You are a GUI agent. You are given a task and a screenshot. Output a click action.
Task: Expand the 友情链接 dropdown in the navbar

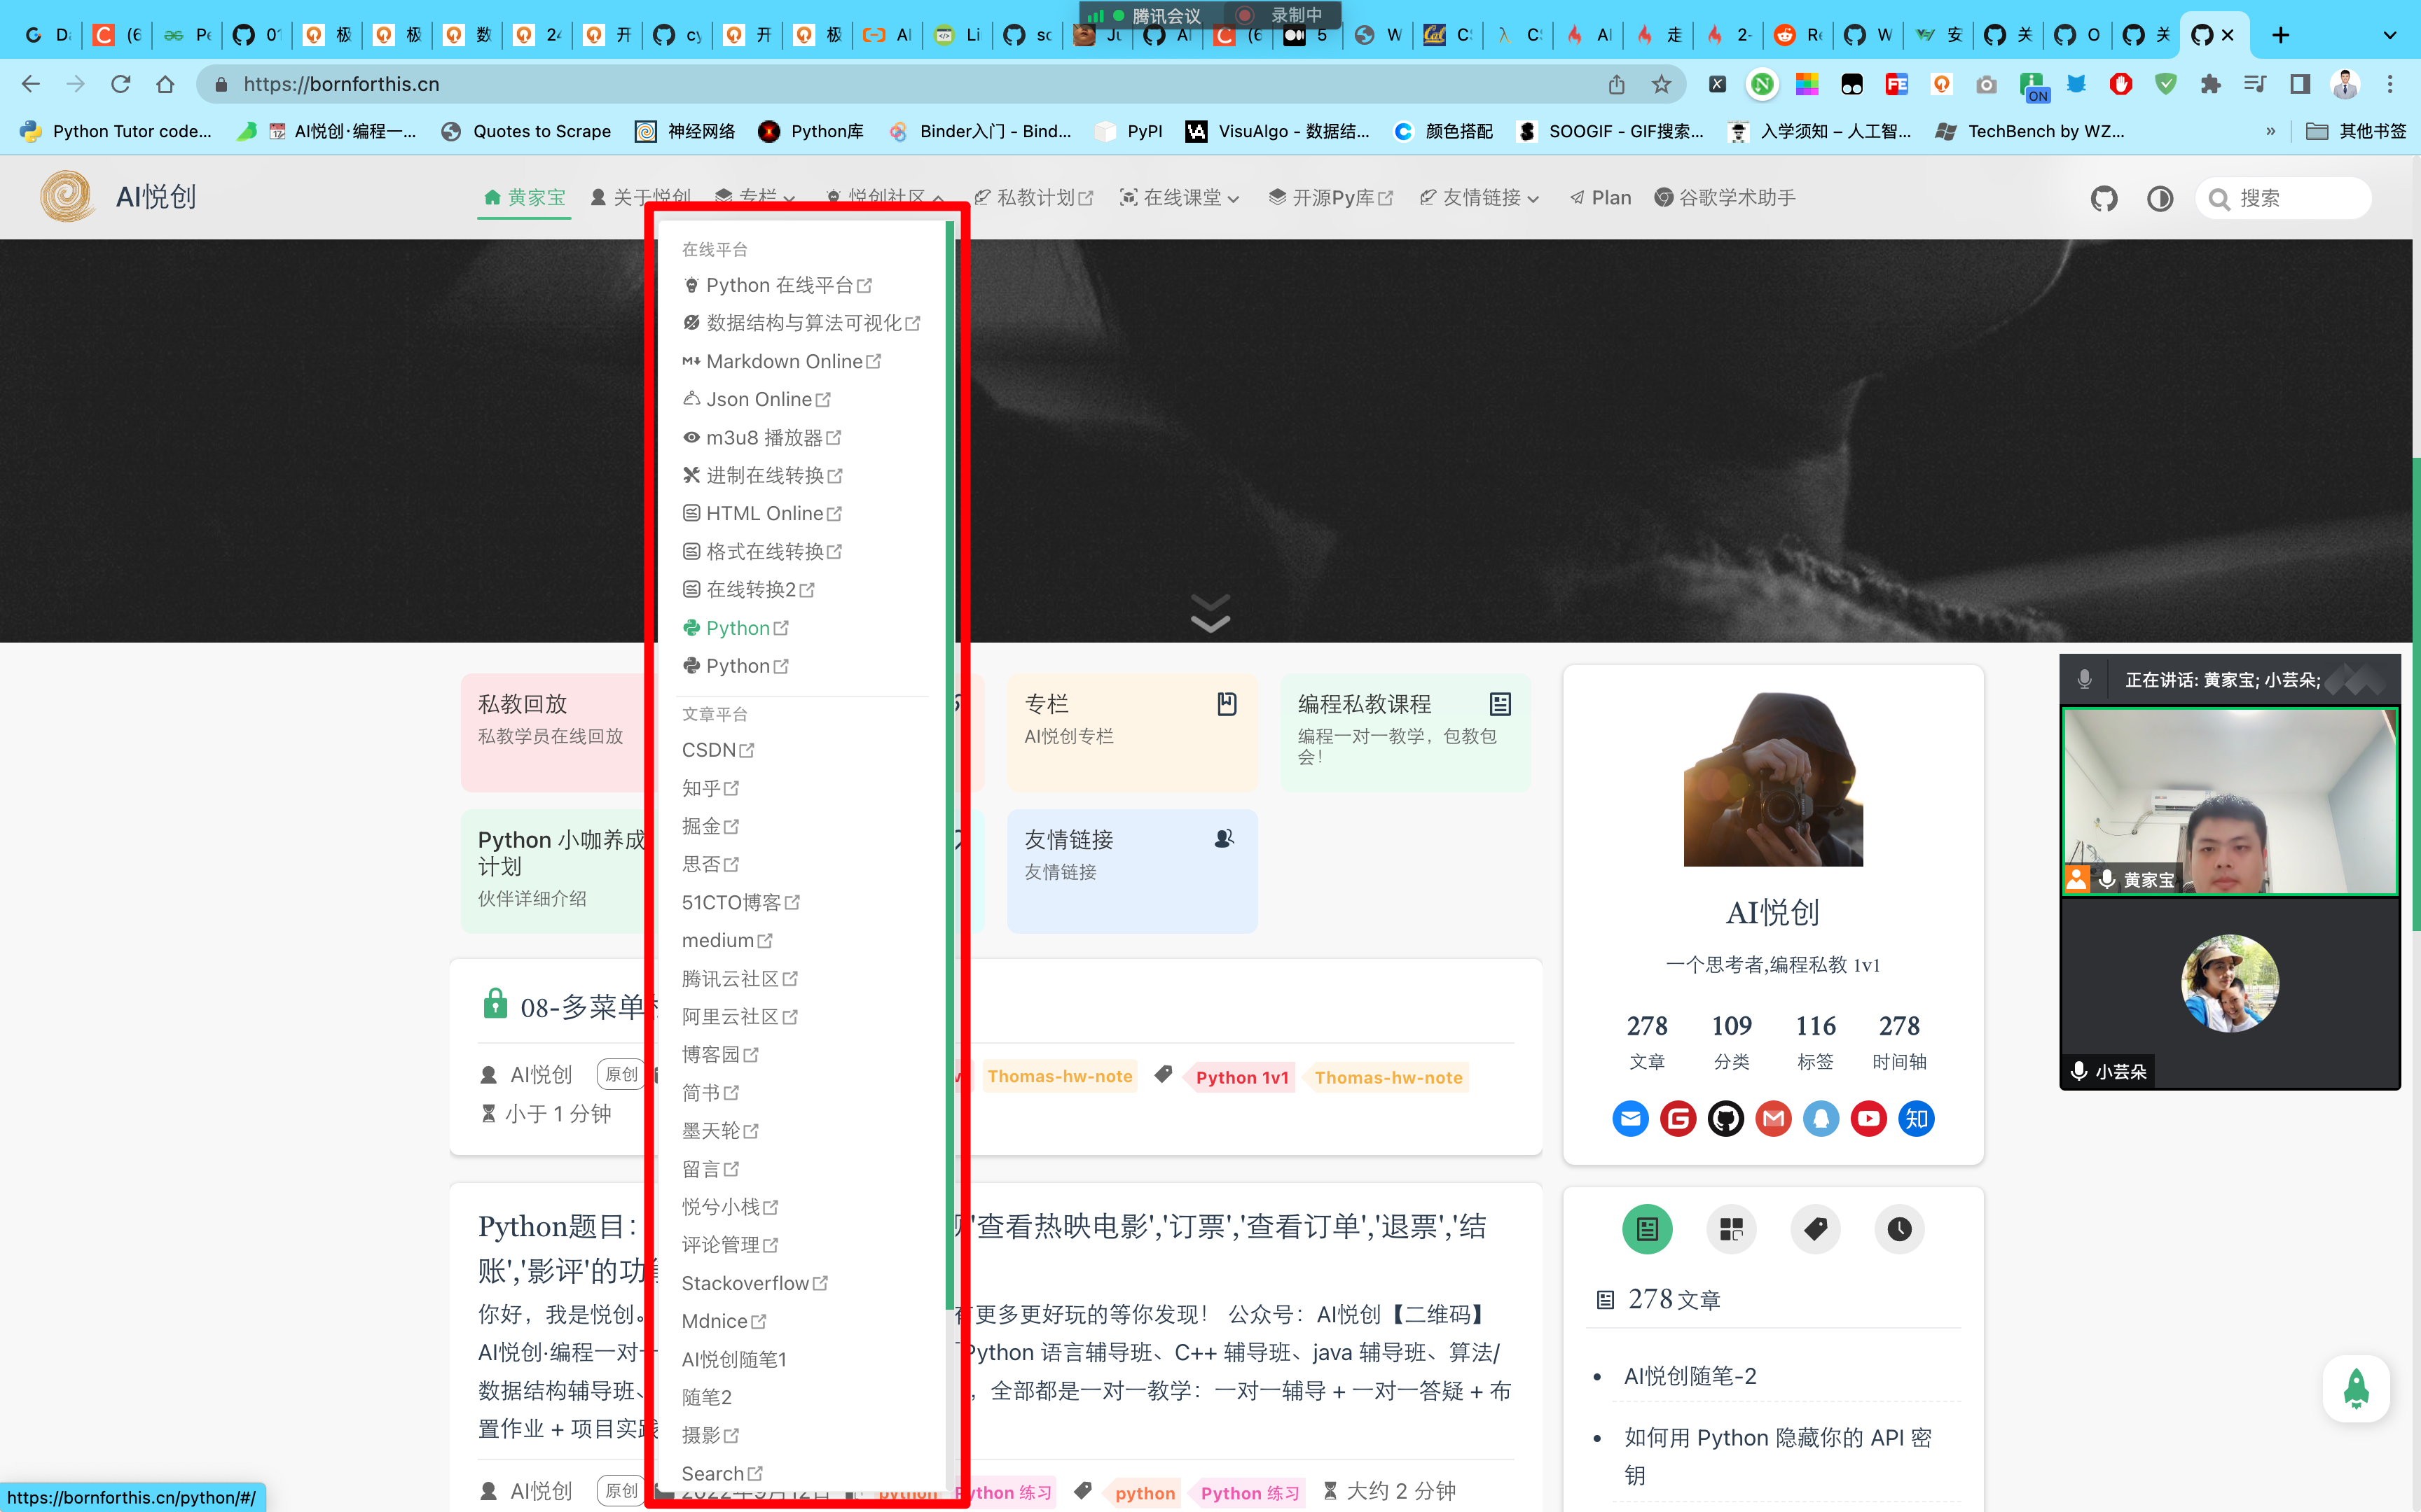coord(1479,198)
